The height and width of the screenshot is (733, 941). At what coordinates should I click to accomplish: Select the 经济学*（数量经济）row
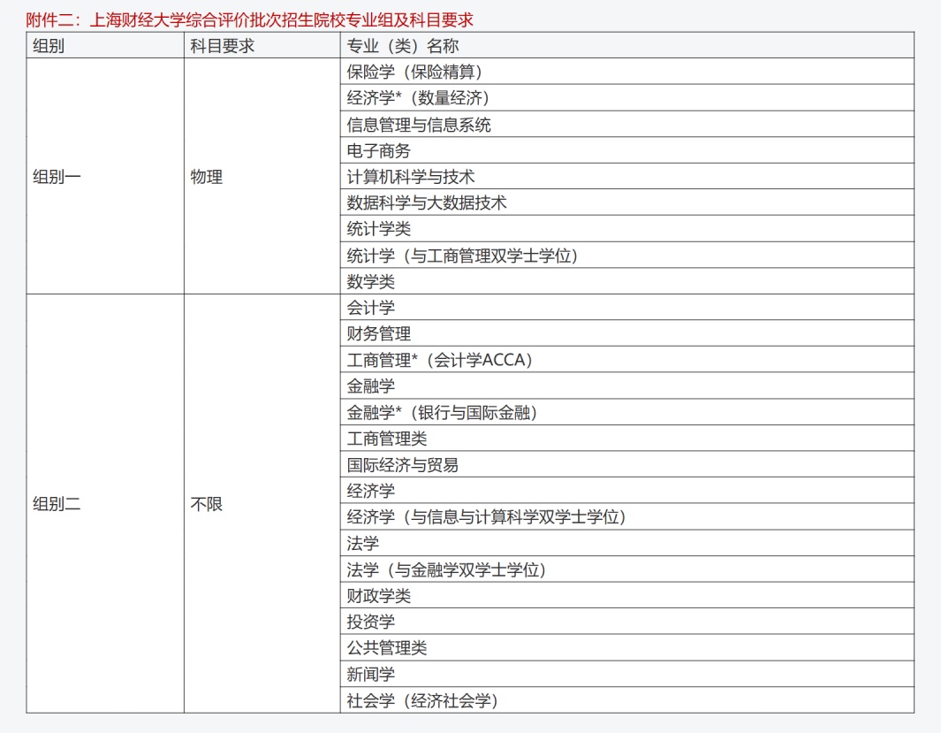627,98
